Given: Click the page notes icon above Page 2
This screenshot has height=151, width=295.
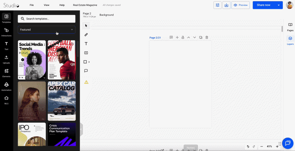Looking at the screenshot, I should coord(171,37).
